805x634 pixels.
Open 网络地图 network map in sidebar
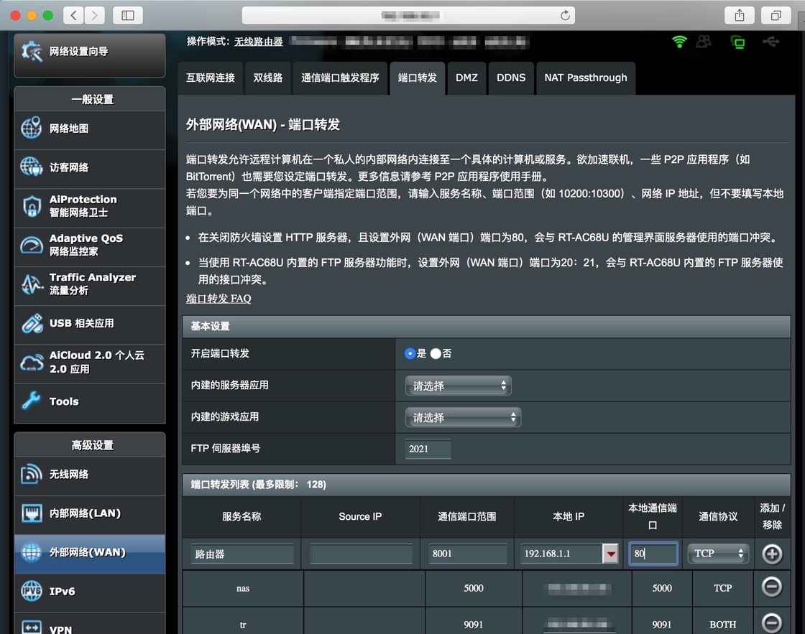(x=89, y=129)
